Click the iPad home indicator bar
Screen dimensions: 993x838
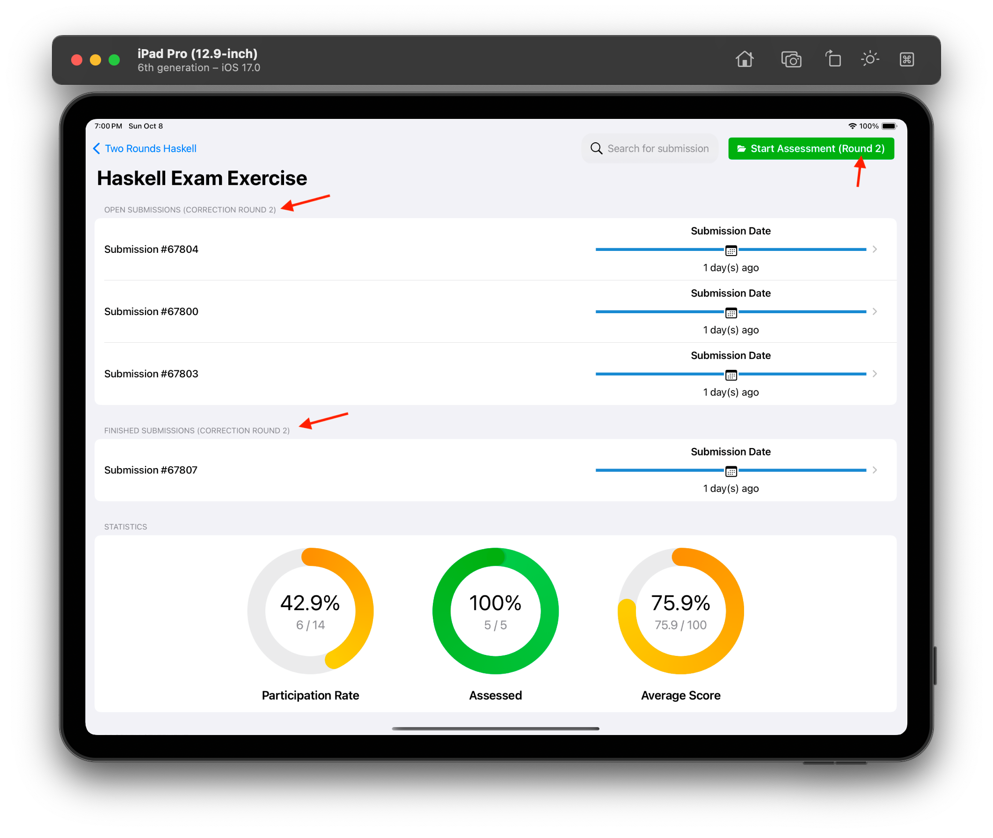pos(495,728)
